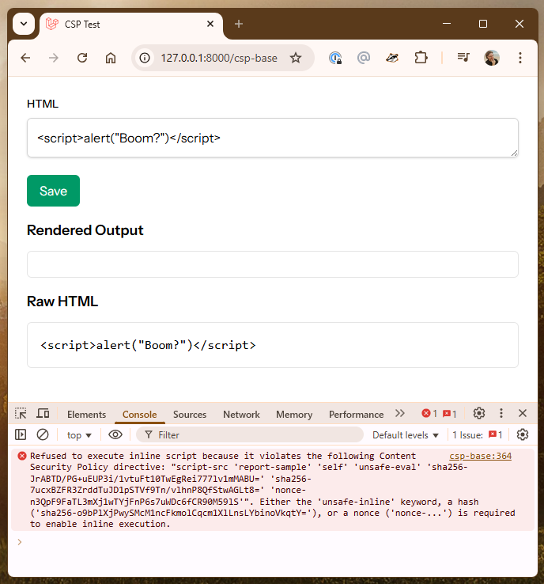
Task: Open Chrome's three-dot menu
Action: (520, 58)
